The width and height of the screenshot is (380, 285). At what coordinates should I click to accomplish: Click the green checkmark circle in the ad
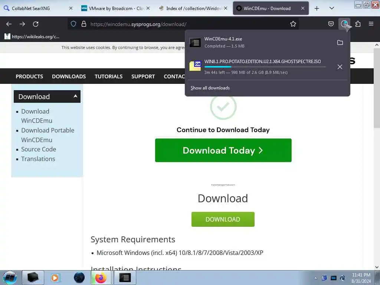click(x=223, y=107)
